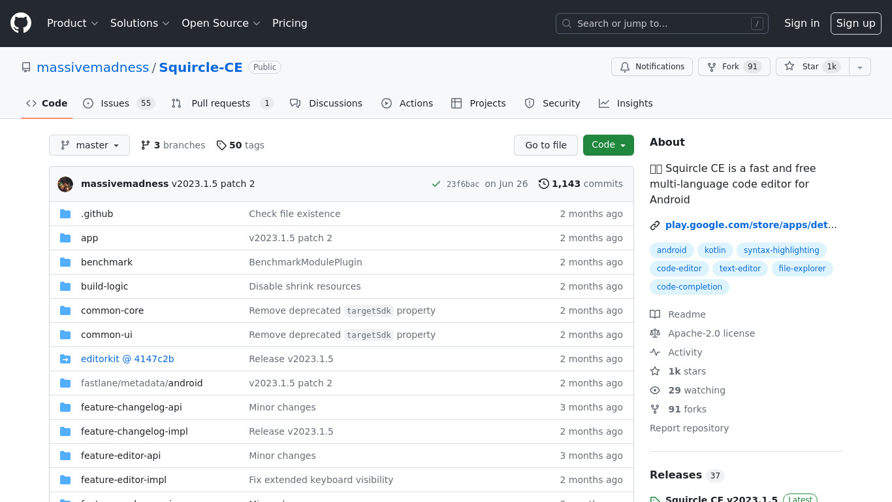
Task: Open the 'Disable shrink resources' commit message
Action: click(x=305, y=286)
